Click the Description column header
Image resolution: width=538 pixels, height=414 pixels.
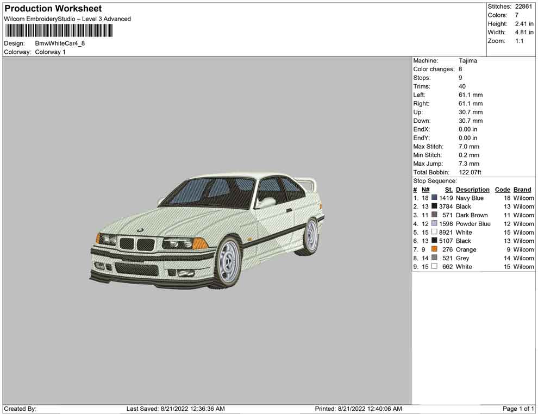[x=472, y=190]
